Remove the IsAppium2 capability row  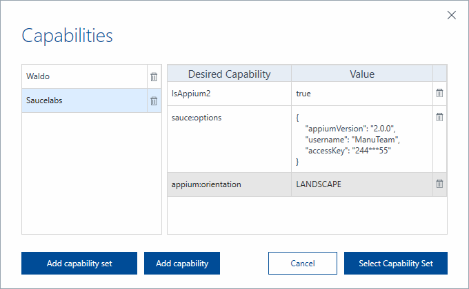click(439, 93)
